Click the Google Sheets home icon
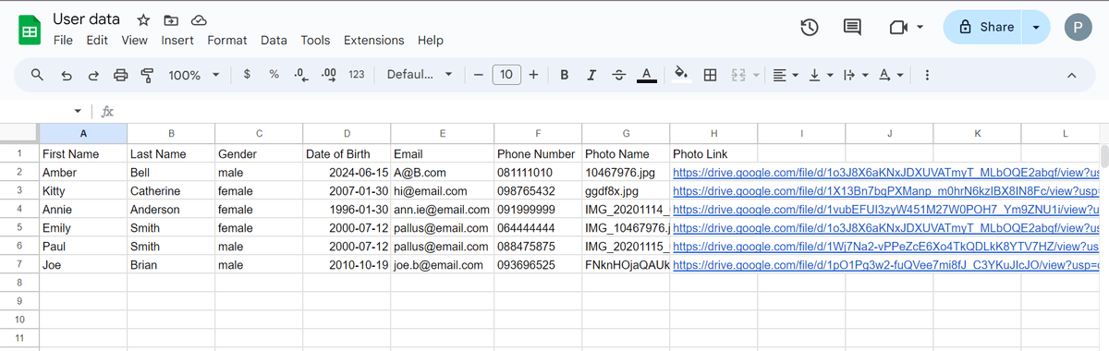 coord(30,30)
